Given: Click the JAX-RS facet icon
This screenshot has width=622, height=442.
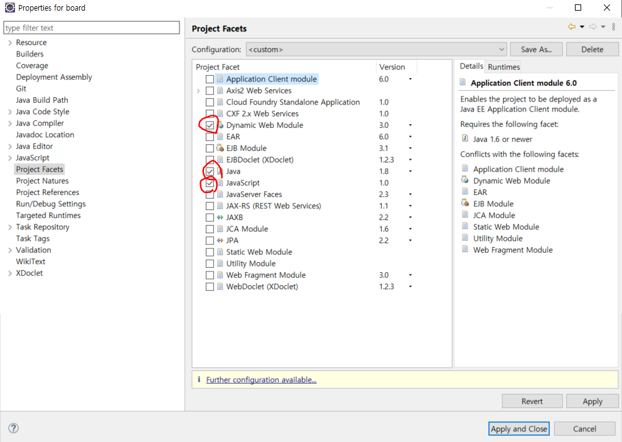Looking at the screenshot, I should click(x=220, y=206).
